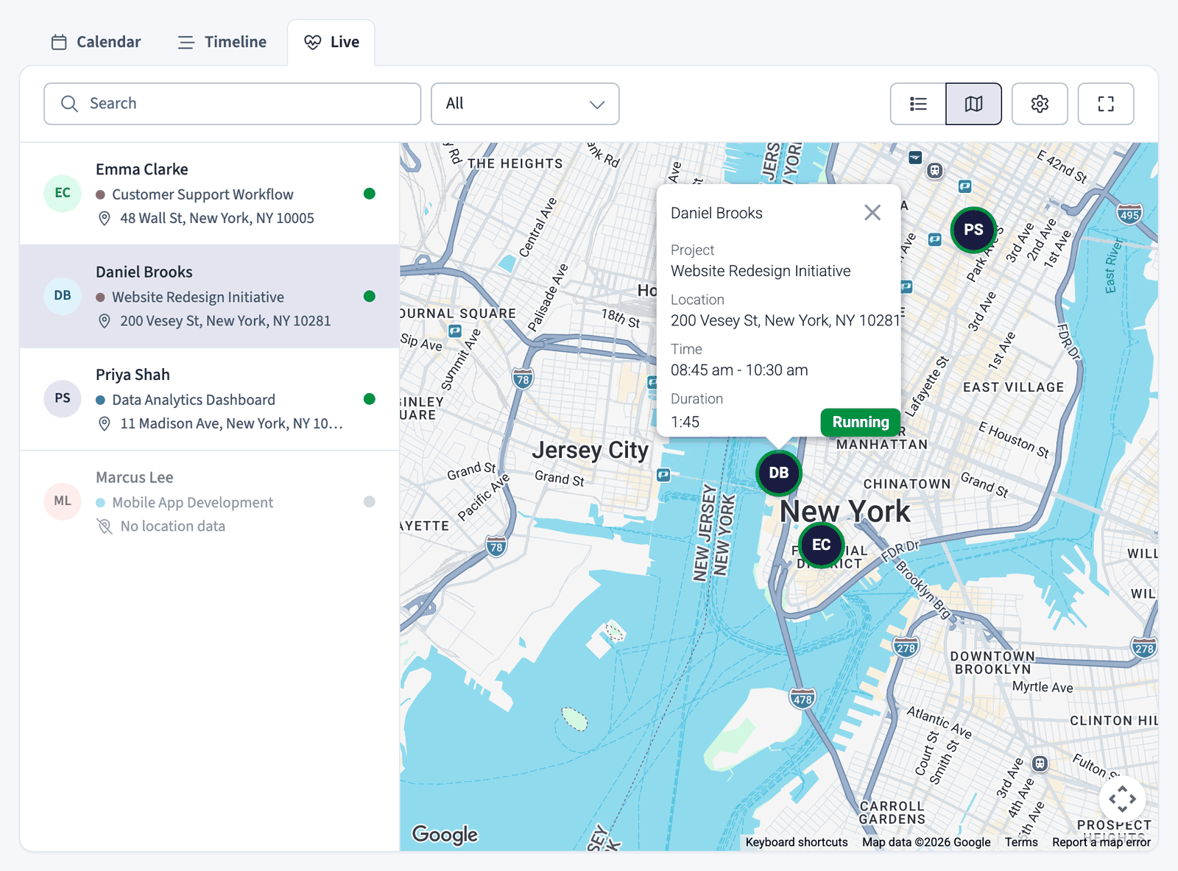Viewport: 1178px width, 871px height.
Task: Click popup time 08:45 am - 10:30 am
Action: (739, 370)
